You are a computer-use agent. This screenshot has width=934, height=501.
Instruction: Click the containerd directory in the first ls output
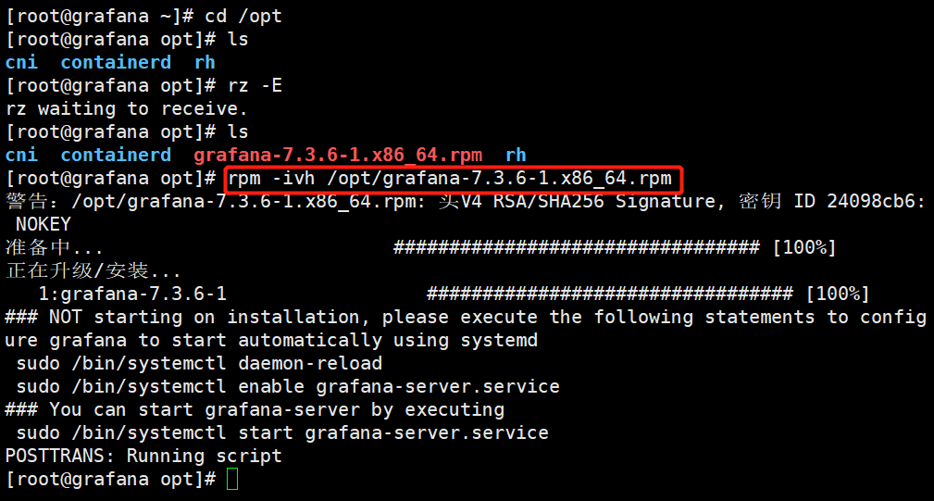[x=116, y=62]
